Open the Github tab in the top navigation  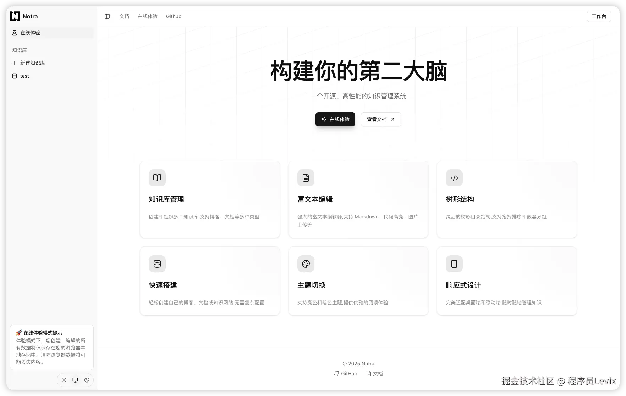tap(174, 16)
